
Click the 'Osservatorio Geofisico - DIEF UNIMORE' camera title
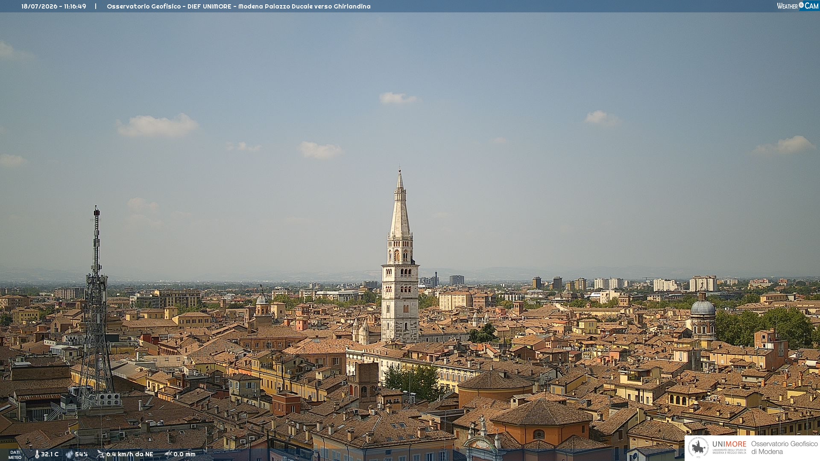click(x=169, y=6)
